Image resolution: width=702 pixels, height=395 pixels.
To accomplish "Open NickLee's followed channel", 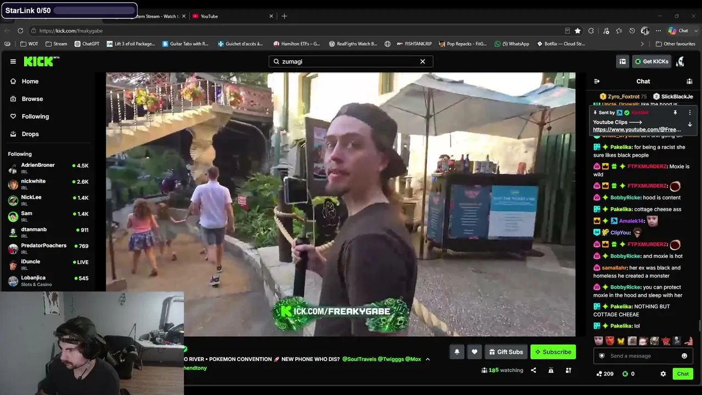I will [48, 200].
